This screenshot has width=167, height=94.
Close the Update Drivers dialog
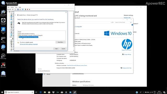click(66, 12)
